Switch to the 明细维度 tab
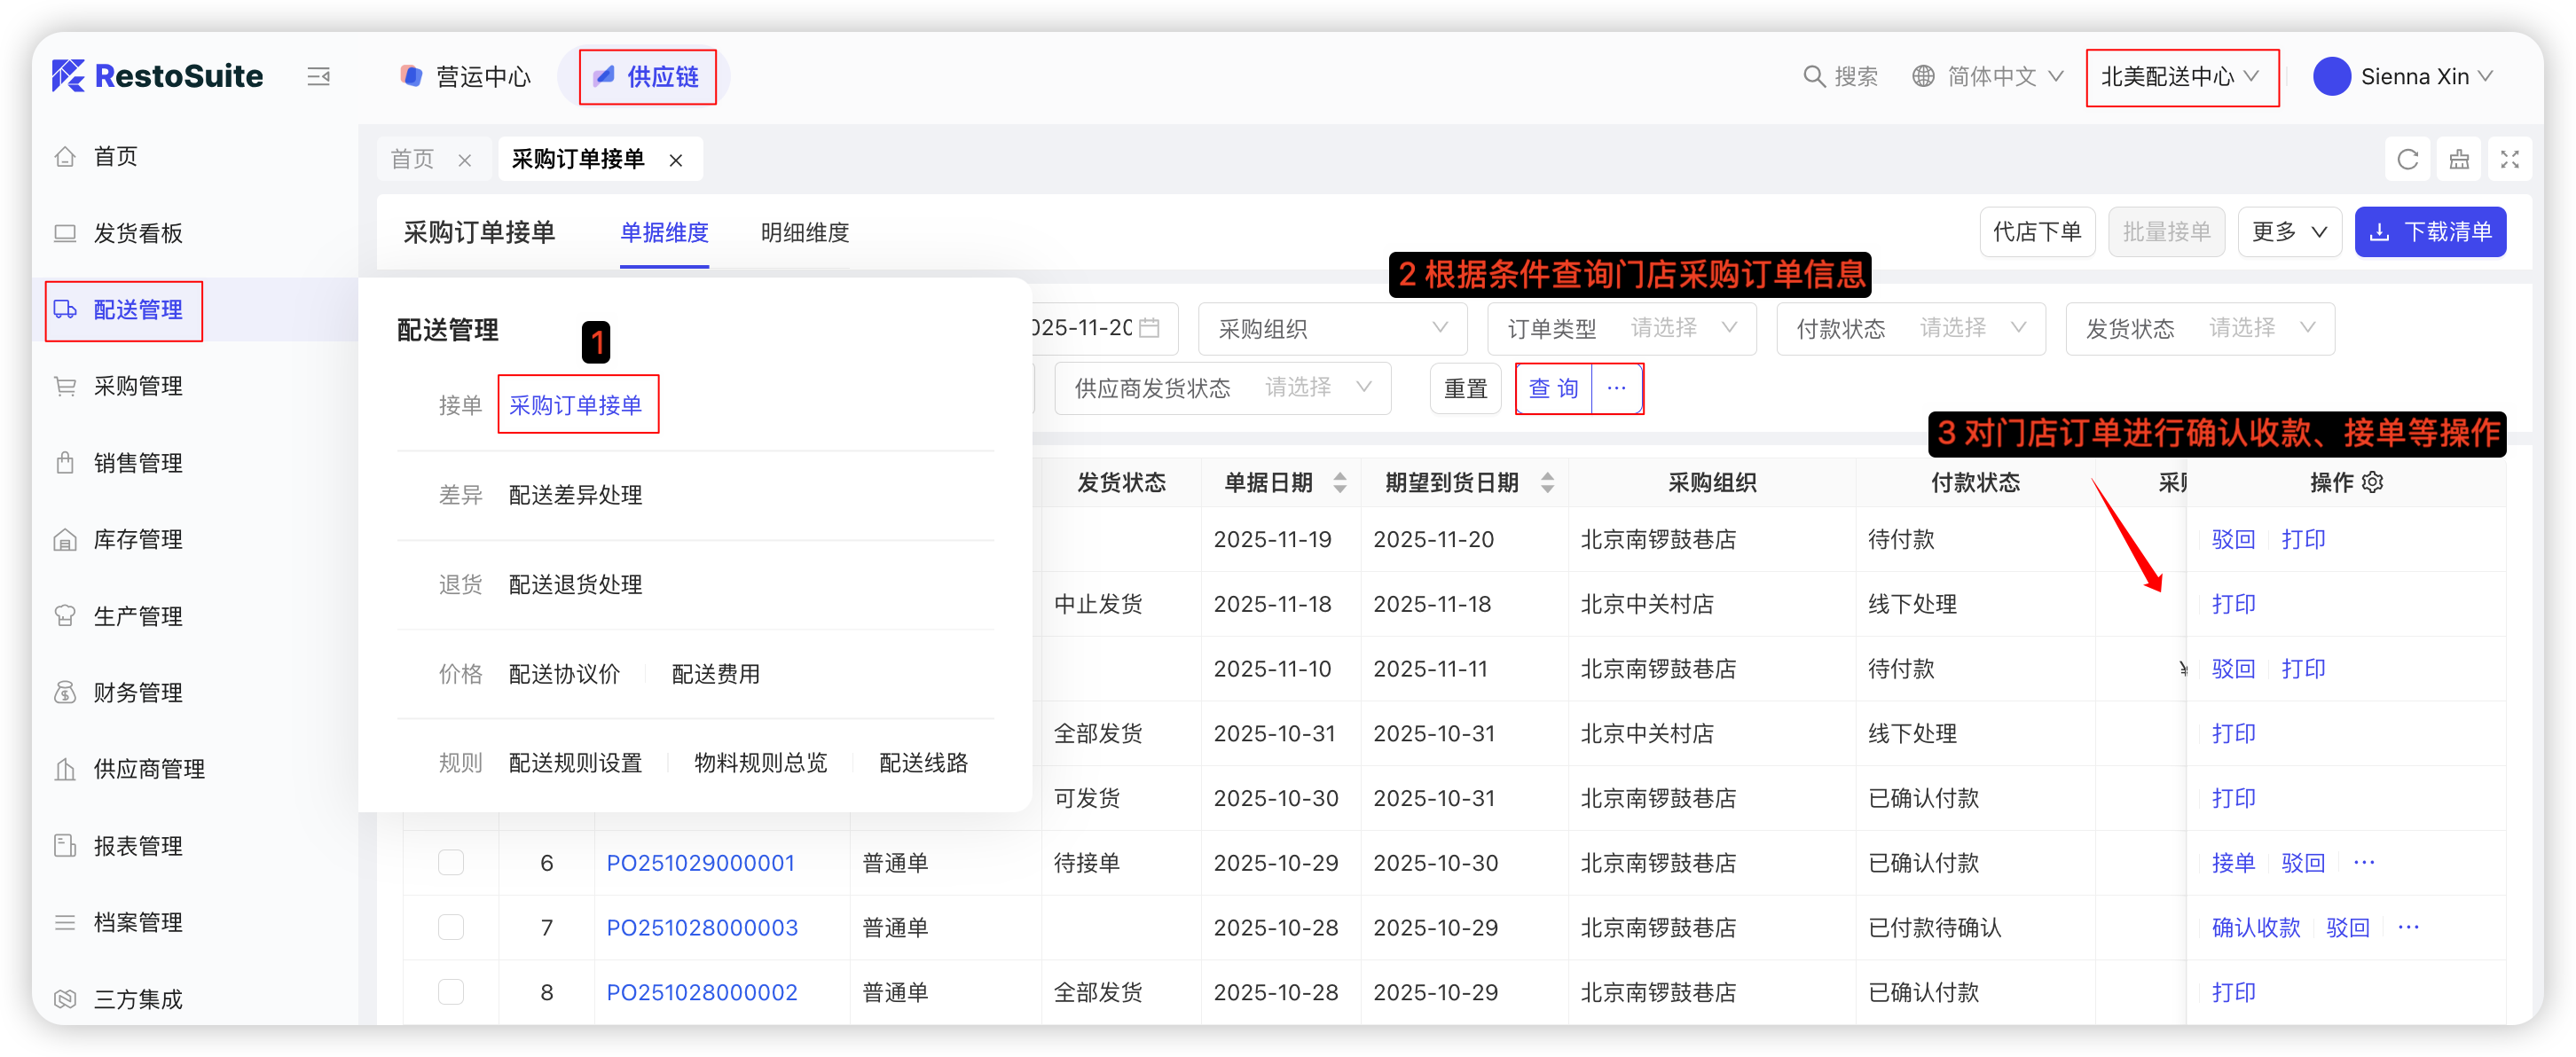The height and width of the screenshot is (1057, 2576). [804, 232]
